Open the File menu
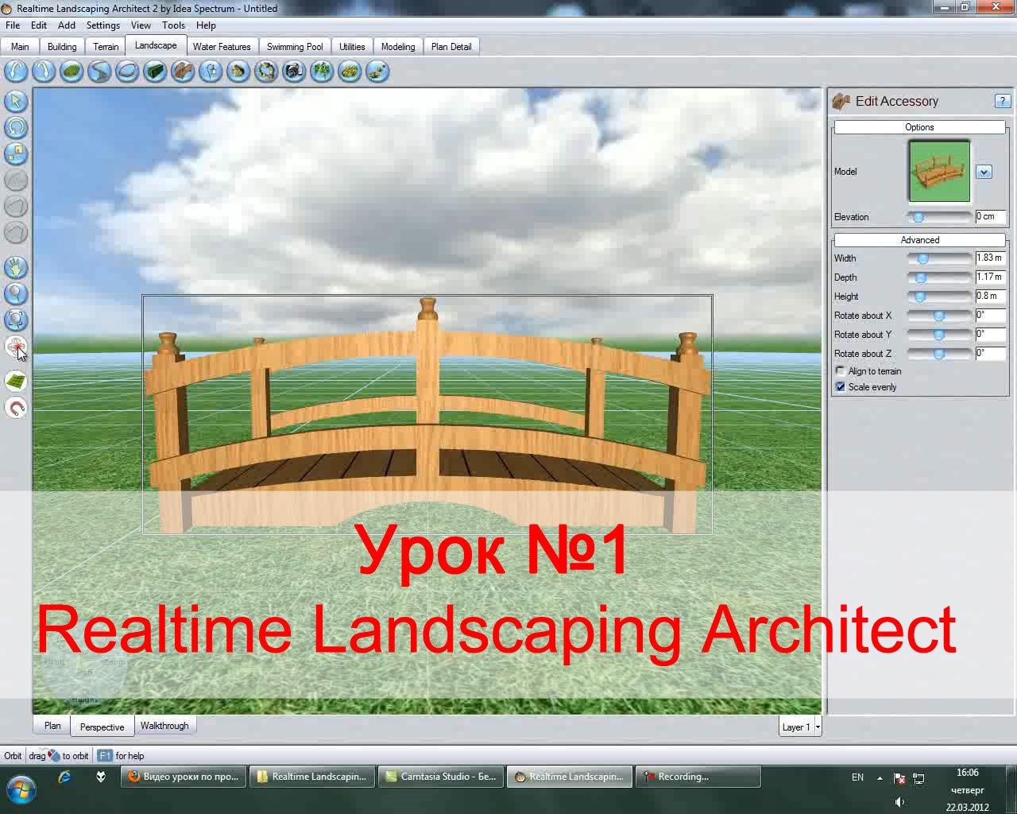 pyautogui.click(x=13, y=25)
